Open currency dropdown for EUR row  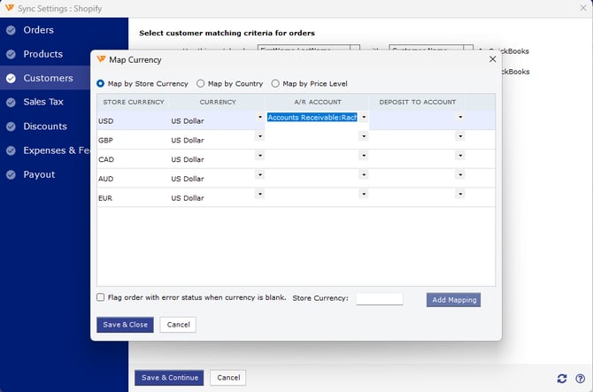point(259,194)
